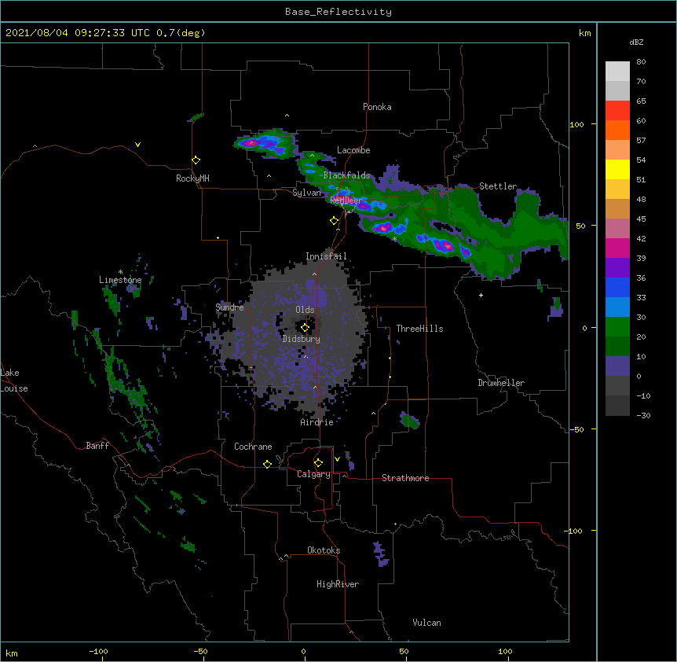Click the Olds label
Screen dimensions: 677x662
click(x=305, y=310)
